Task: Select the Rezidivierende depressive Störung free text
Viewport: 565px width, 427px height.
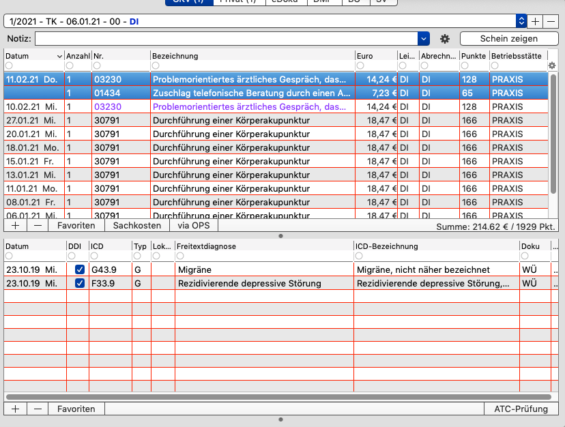Action: (x=249, y=283)
